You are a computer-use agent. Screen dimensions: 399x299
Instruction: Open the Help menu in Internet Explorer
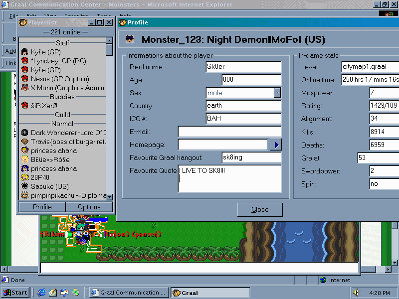[x=126, y=16]
